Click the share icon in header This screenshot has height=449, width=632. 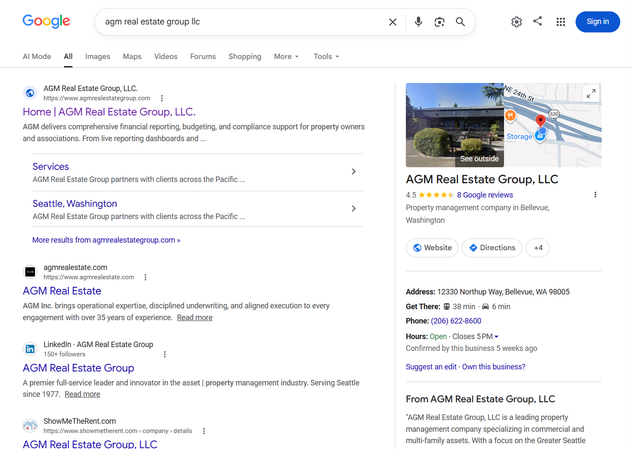(538, 21)
